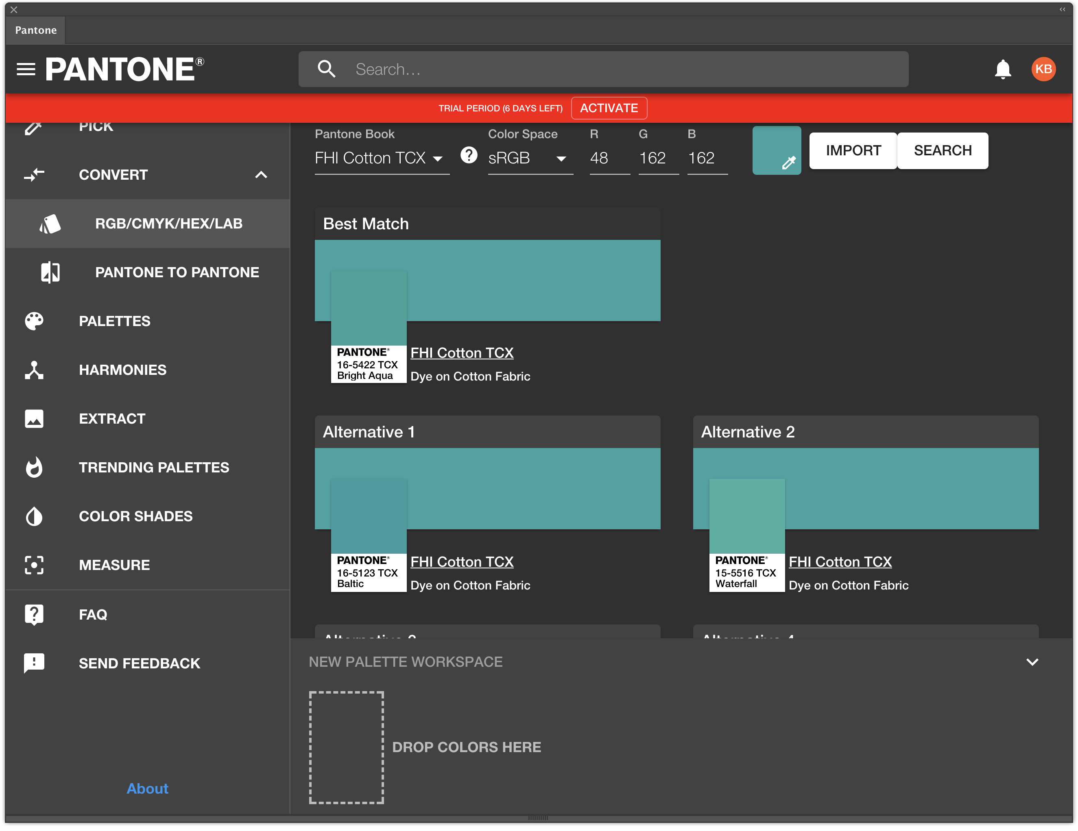1078x831 pixels.
Task: Open notifications bell icon
Action: (1002, 69)
